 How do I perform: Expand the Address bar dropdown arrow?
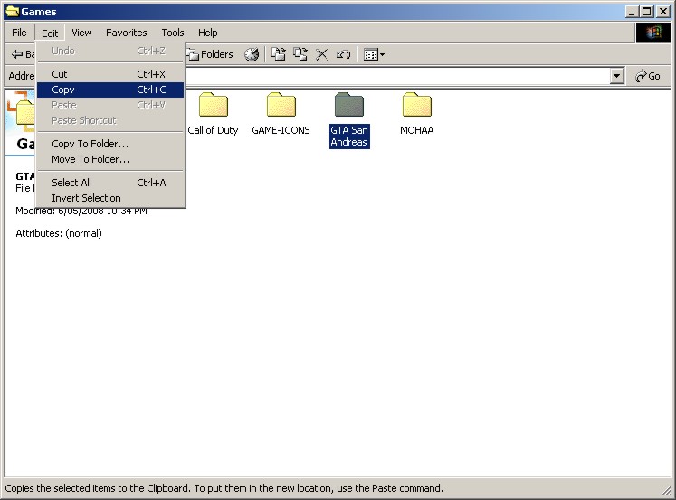[617, 76]
